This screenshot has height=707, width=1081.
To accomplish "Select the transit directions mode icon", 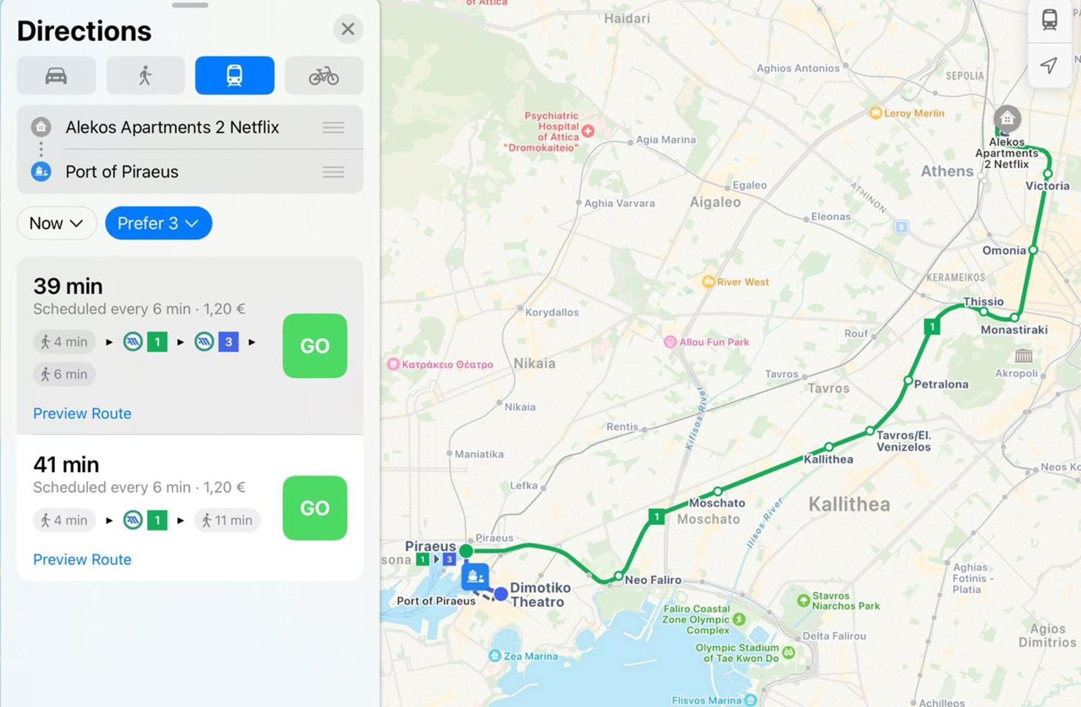I will pos(235,75).
